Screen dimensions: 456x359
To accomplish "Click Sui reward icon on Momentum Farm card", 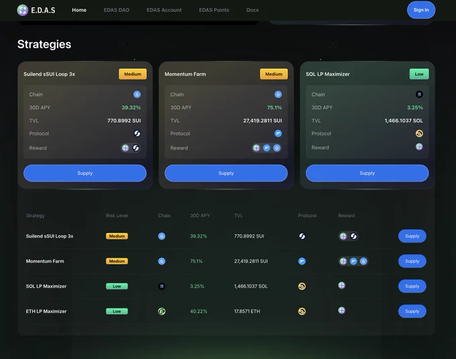I will pos(277,148).
